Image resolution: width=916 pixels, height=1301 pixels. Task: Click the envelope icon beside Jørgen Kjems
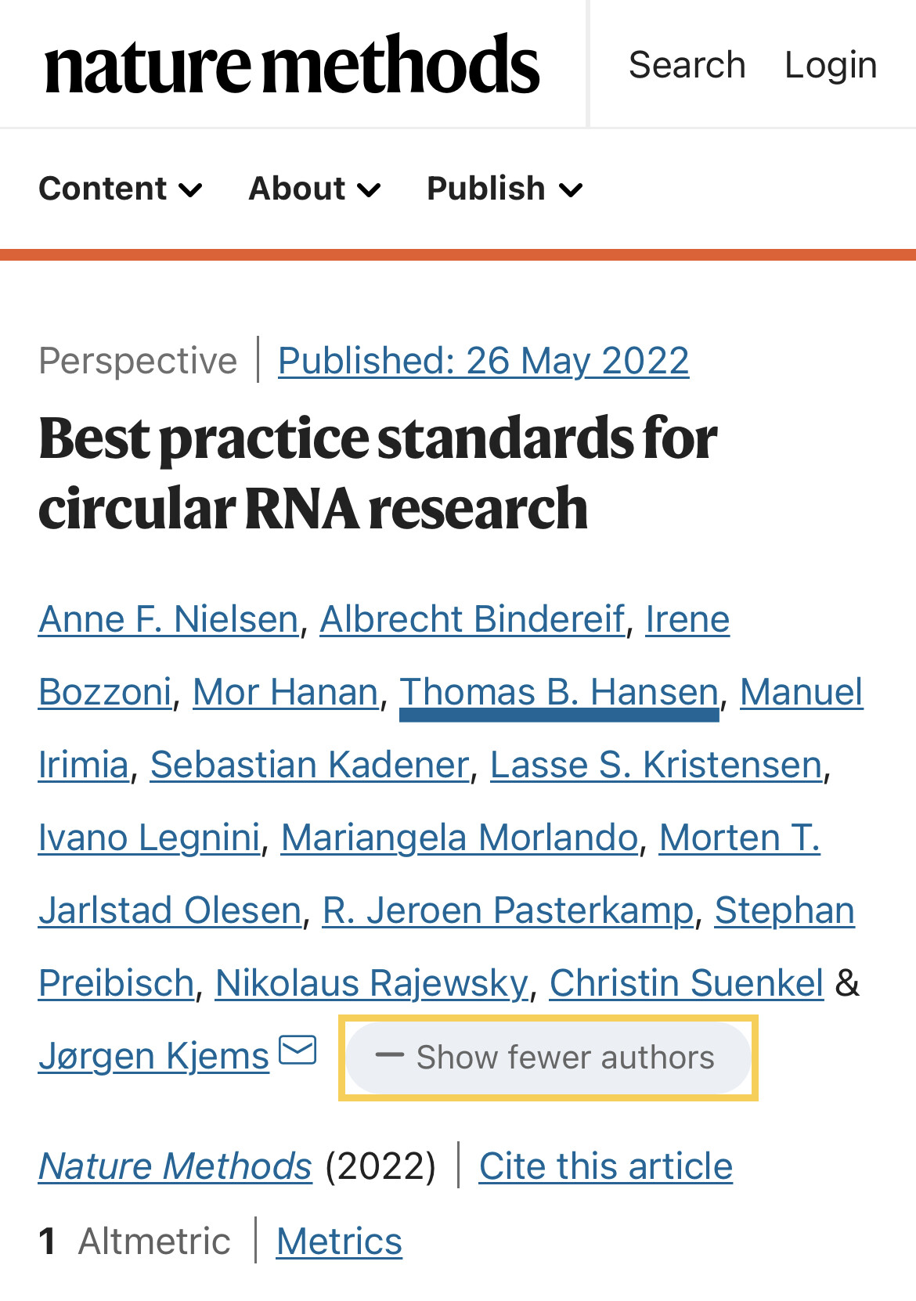click(298, 1050)
